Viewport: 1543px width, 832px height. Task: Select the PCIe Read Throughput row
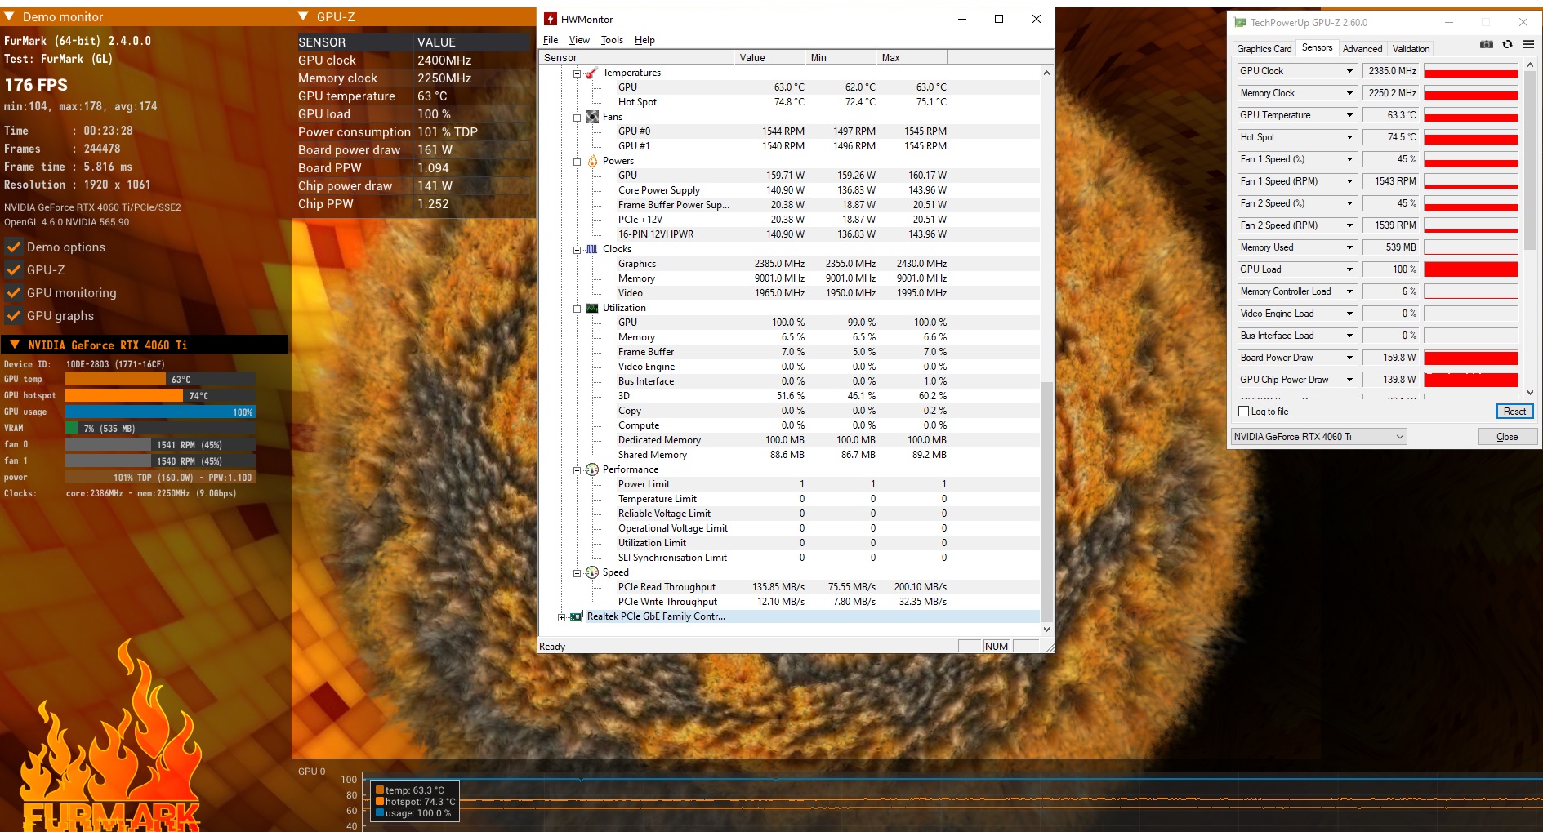click(791, 587)
